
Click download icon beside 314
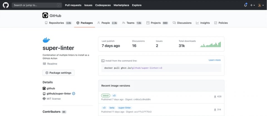click(x=215, y=110)
